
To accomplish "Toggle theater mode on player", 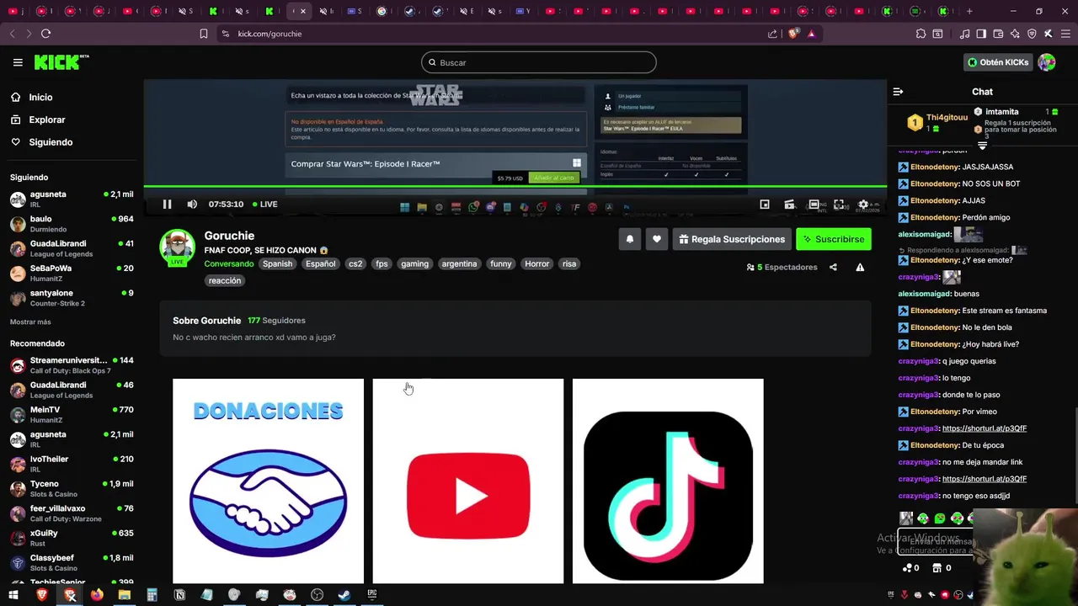I will [x=814, y=205].
